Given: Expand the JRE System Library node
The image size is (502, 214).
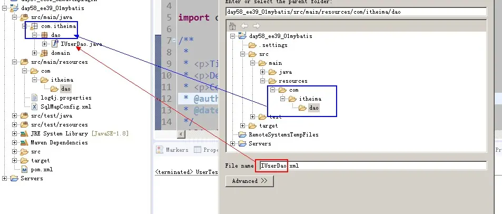Looking at the screenshot, I should [14, 133].
